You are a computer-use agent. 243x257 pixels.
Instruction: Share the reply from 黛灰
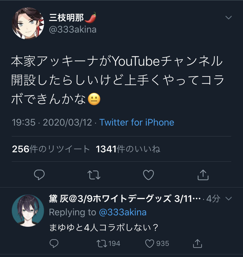coord(198,243)
